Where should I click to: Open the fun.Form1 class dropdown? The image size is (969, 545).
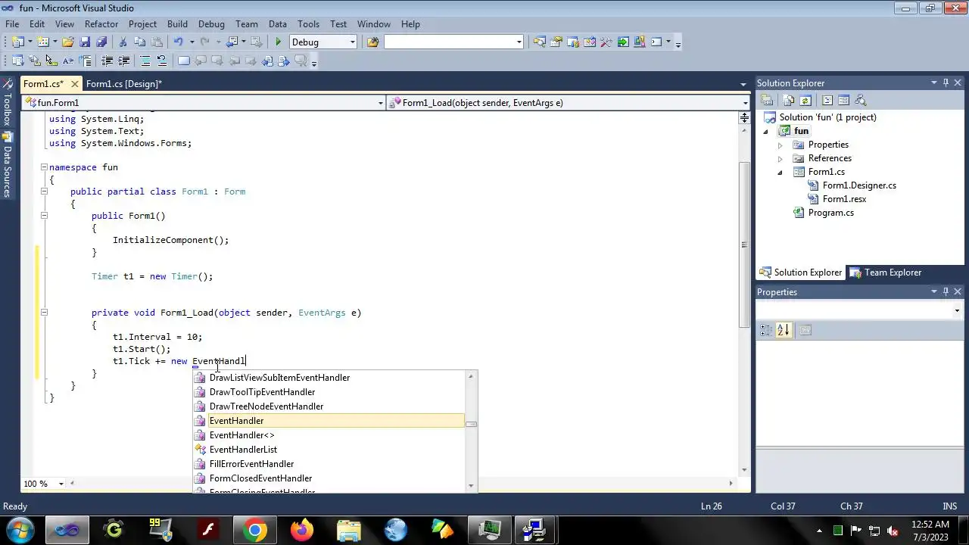coord(204,103)
